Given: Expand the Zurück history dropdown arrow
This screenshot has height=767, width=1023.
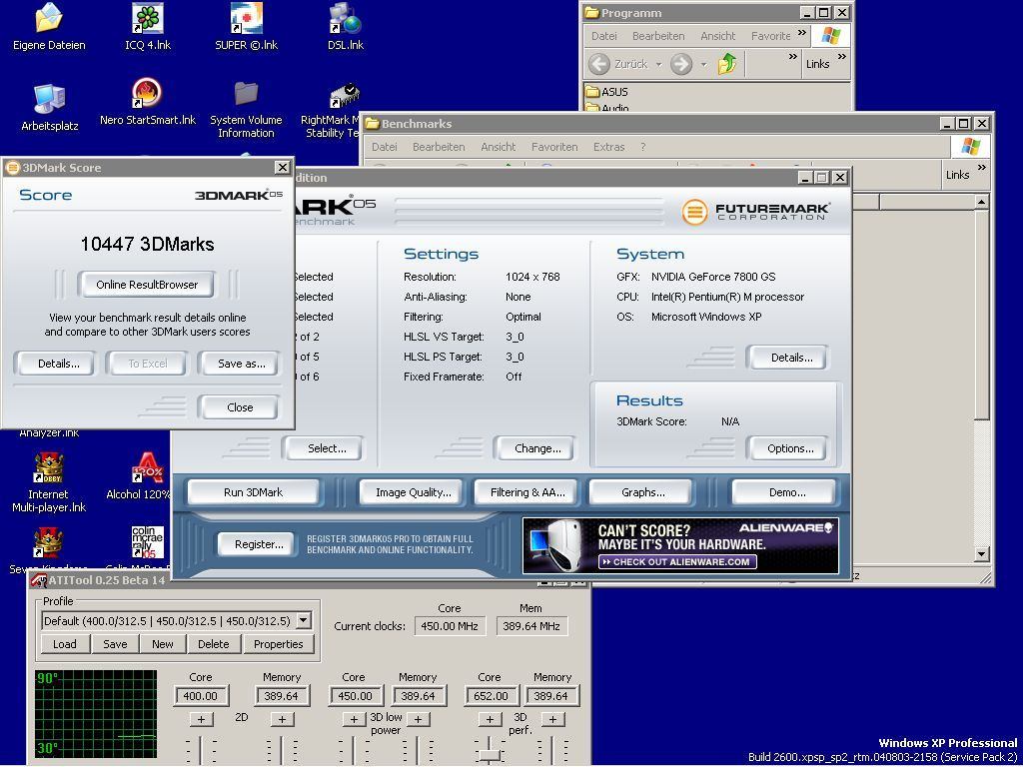Looking at the screenshot, I should click(659, 64).
